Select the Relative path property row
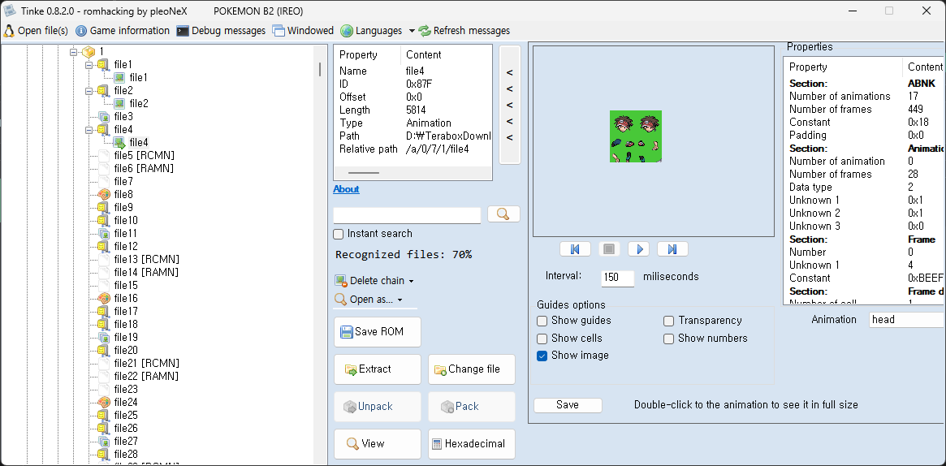The height and width of the screenshot is (466, 946). point(413,149)
